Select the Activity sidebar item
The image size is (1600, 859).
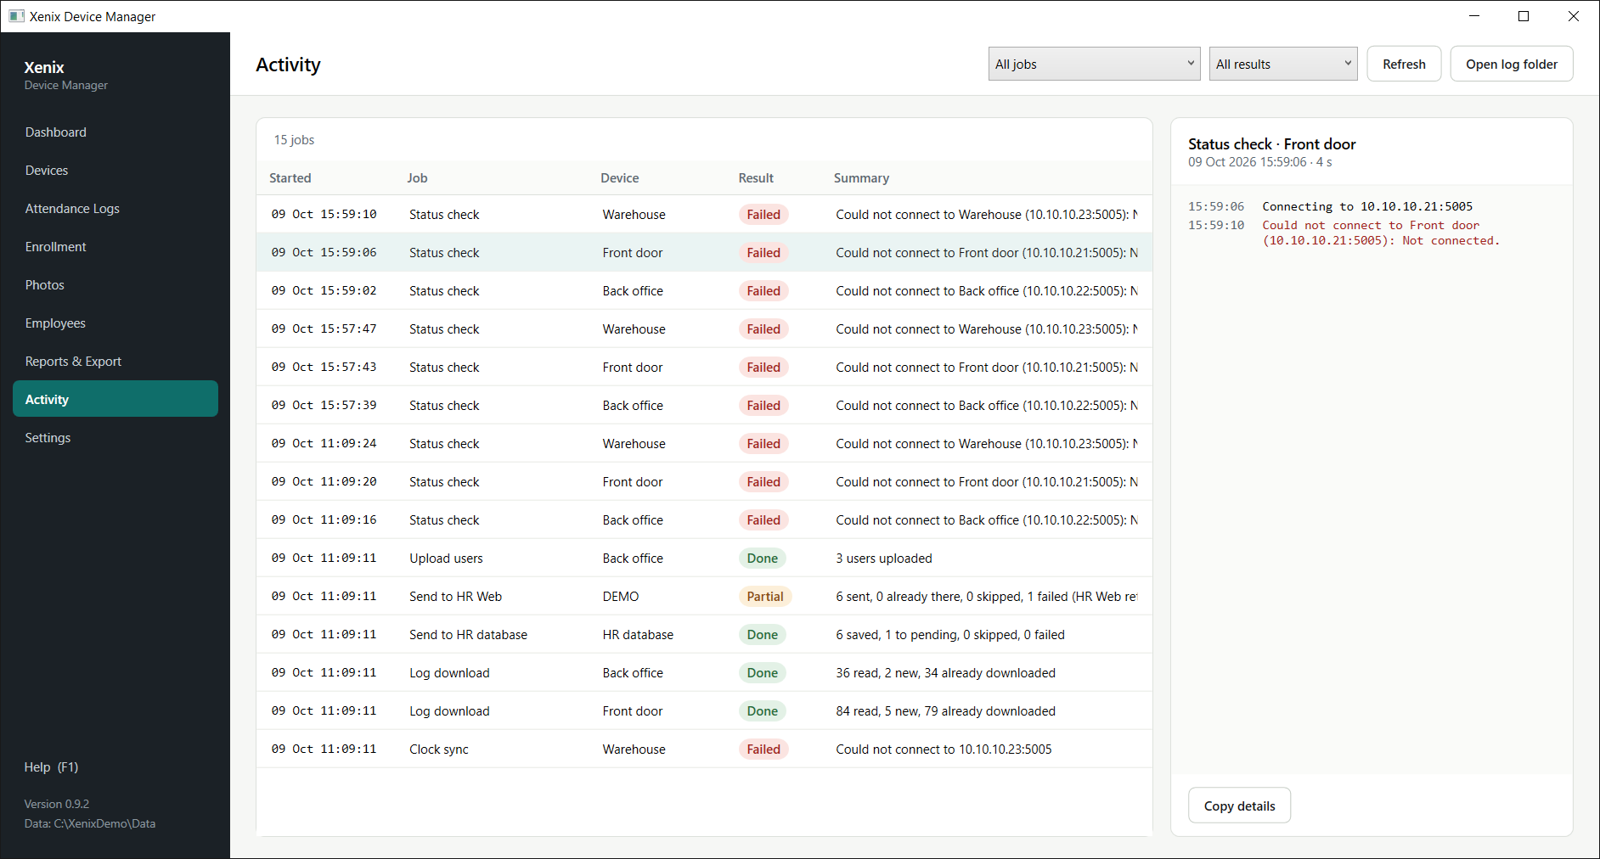115,399
